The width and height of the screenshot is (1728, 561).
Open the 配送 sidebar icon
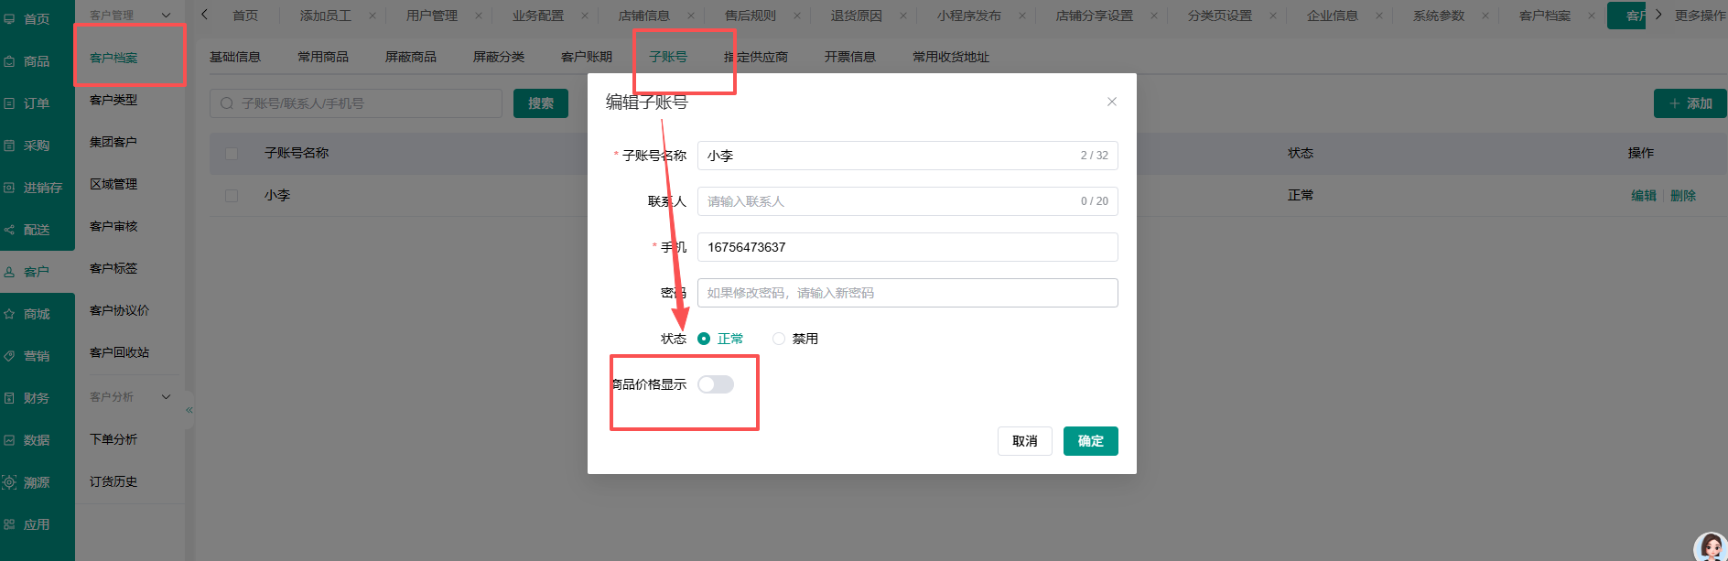click(9, 230)
